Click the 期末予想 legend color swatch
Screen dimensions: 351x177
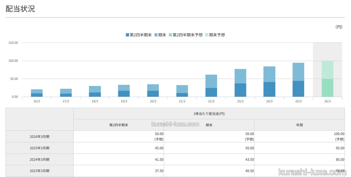click(207, 35)
